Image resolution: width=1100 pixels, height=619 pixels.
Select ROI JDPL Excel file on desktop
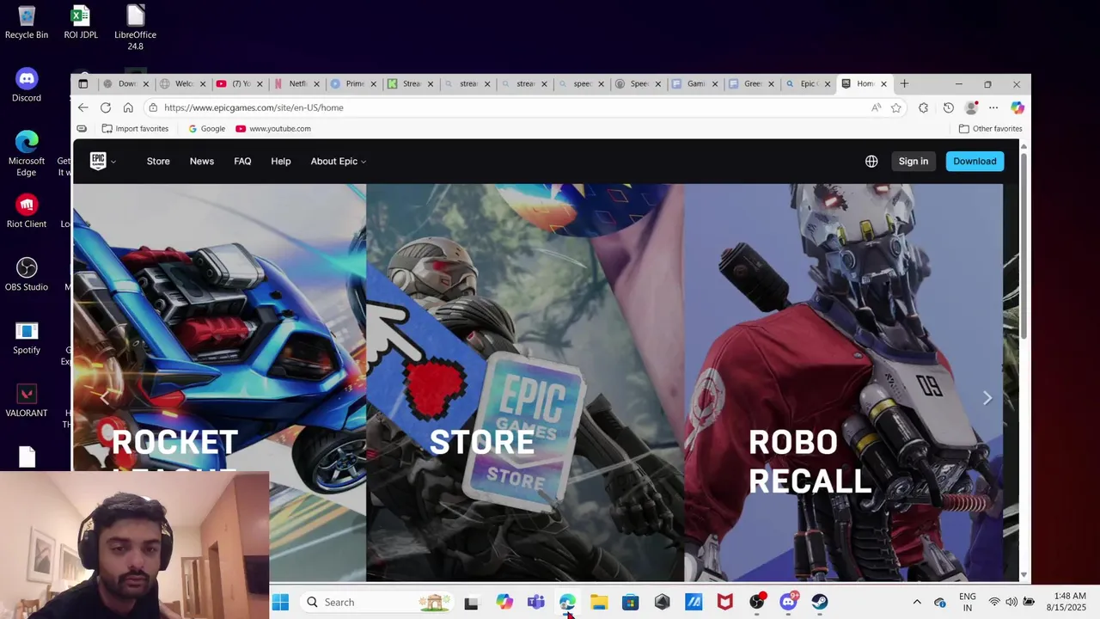click(x=81, y=22)
